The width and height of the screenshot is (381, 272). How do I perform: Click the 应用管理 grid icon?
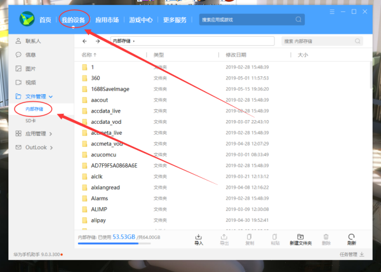point(18,133)
